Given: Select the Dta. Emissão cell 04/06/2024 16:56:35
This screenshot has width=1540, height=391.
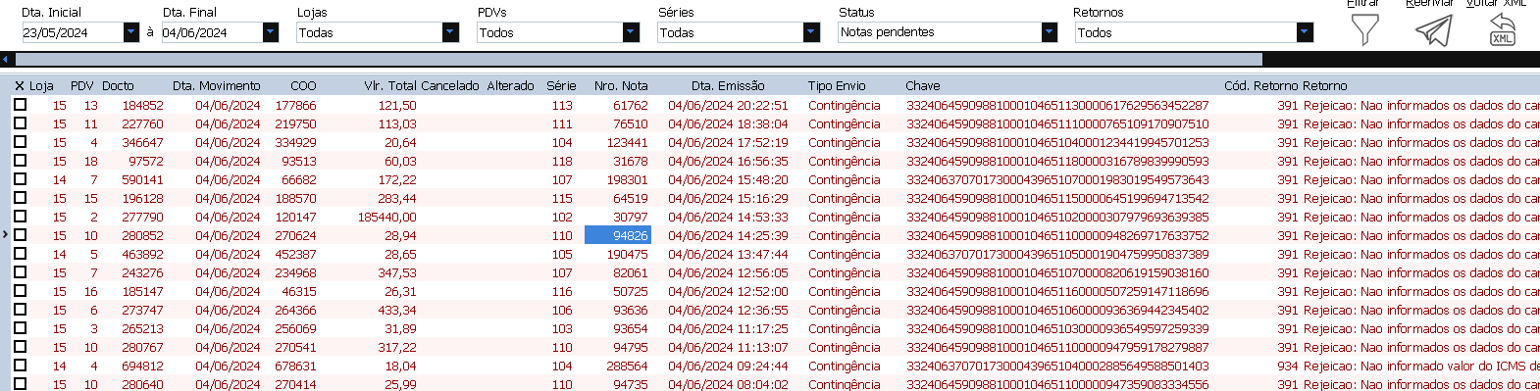Looking at the screenshot, I should click(728, 161).
